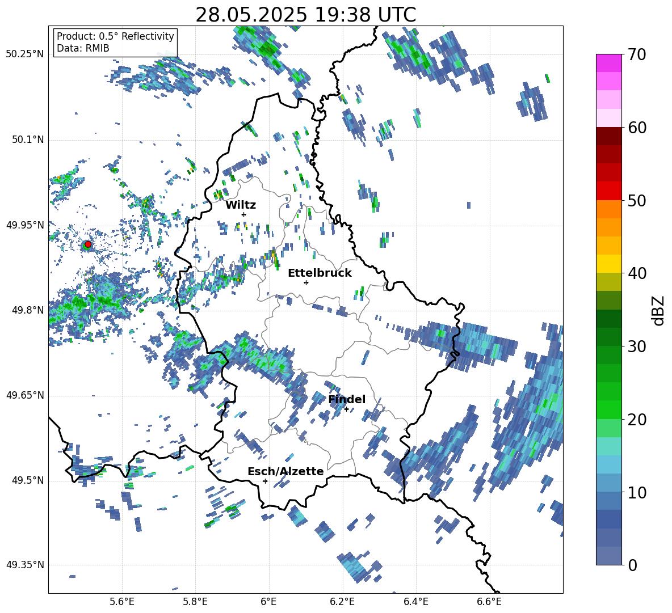Click colorbar tick label 0

[632, 565]
